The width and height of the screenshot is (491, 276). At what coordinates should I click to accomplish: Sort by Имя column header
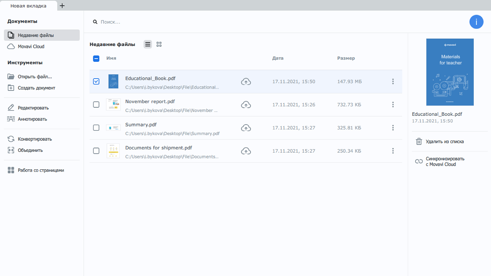click(x=111, y=58)
